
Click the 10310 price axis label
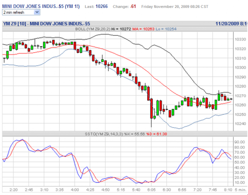point(241,58)
